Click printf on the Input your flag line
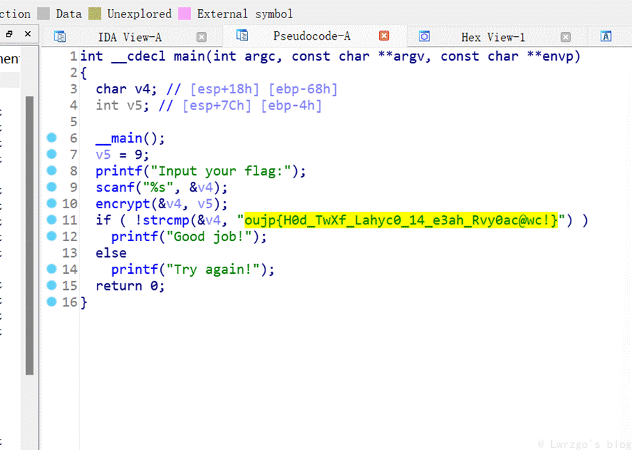Screen dimensions: 632x450 [119, 171]
